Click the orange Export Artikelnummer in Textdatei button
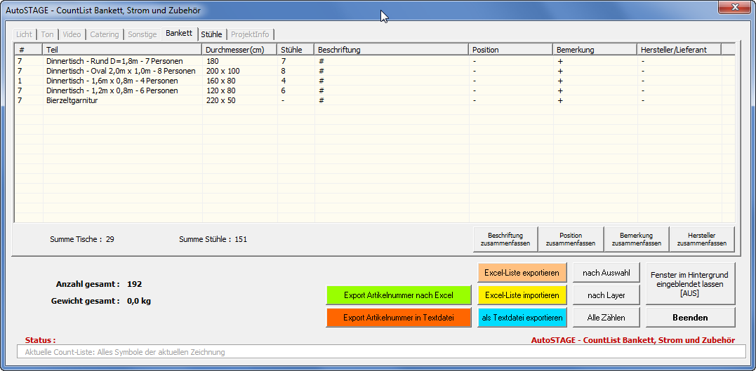This screenshot has width=756, height=371. (x=398, y=318)
